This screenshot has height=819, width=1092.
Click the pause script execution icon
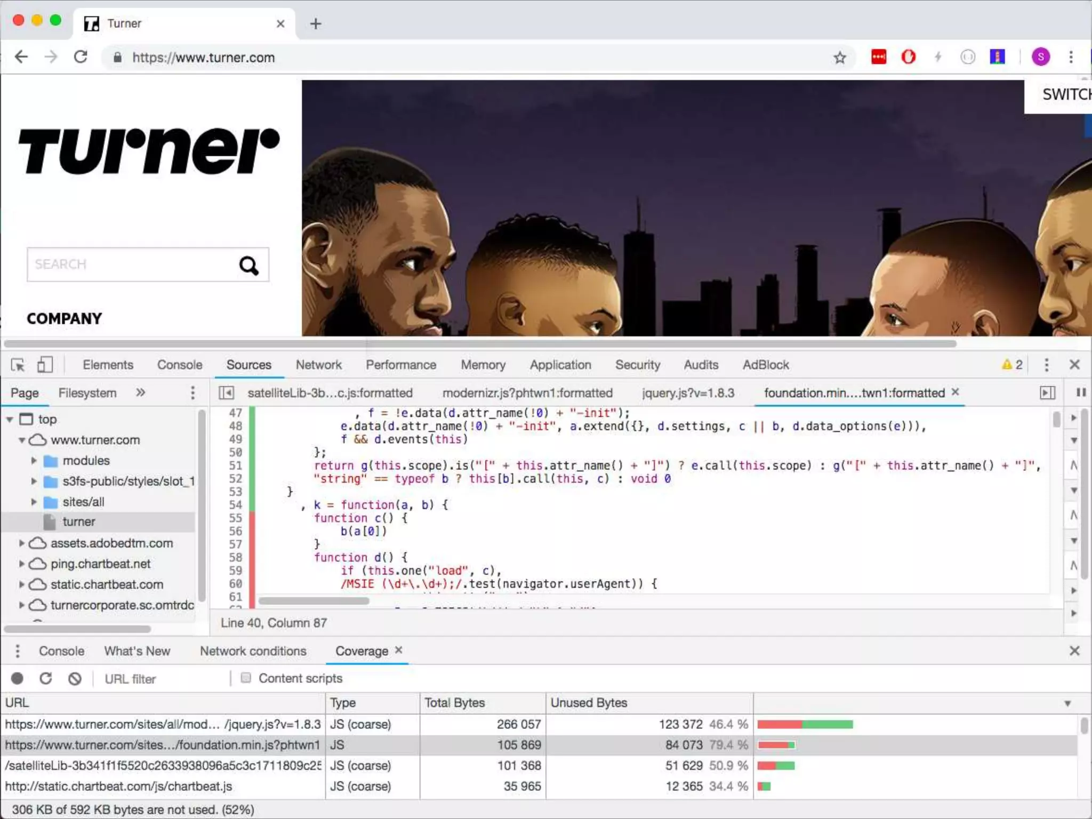1081,392
